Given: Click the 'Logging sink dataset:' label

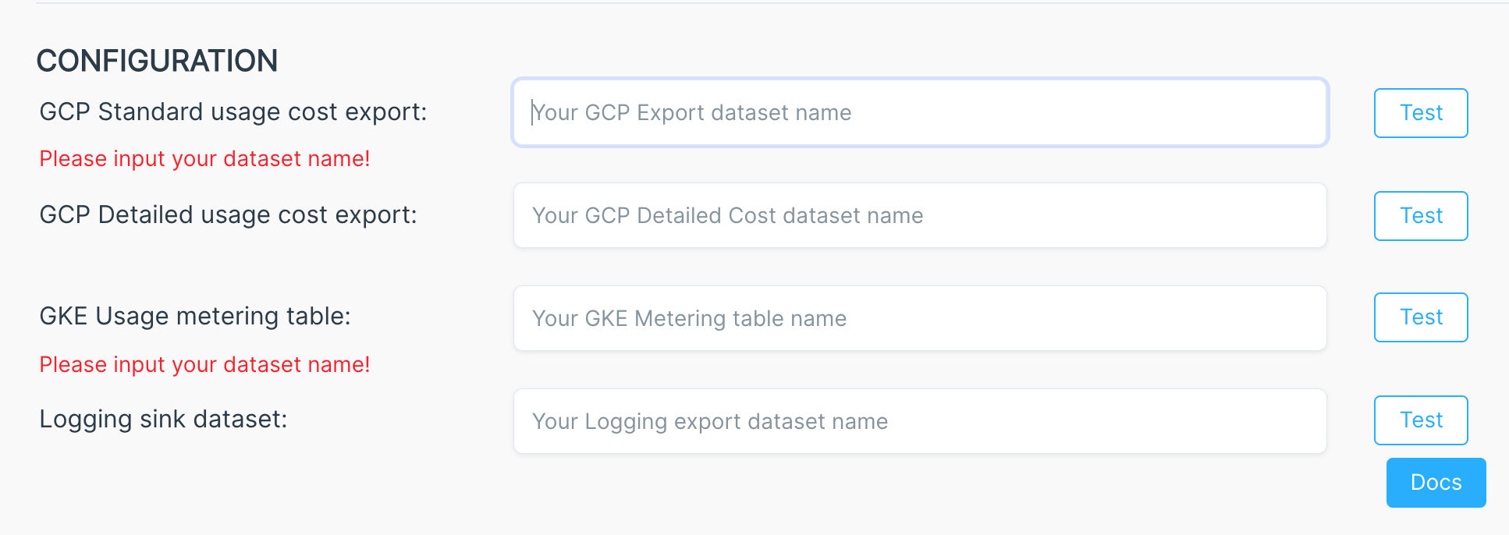Looking at the screenshot, I should pos(163,420).
